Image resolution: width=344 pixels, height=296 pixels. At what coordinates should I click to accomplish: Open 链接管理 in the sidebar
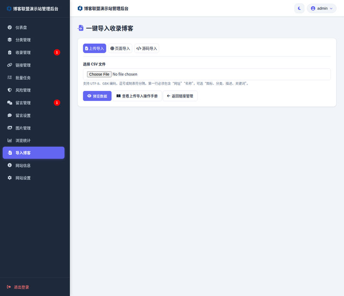coord(34,65)
